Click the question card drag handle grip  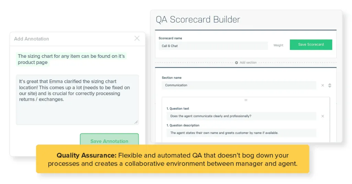click(x=246, y=100)
